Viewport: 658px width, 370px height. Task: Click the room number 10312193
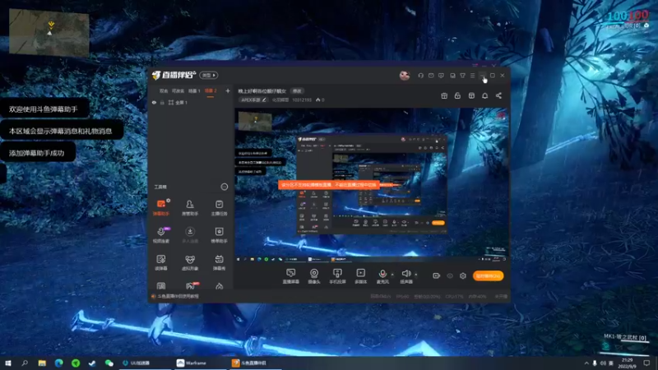(x=302, y=99)
